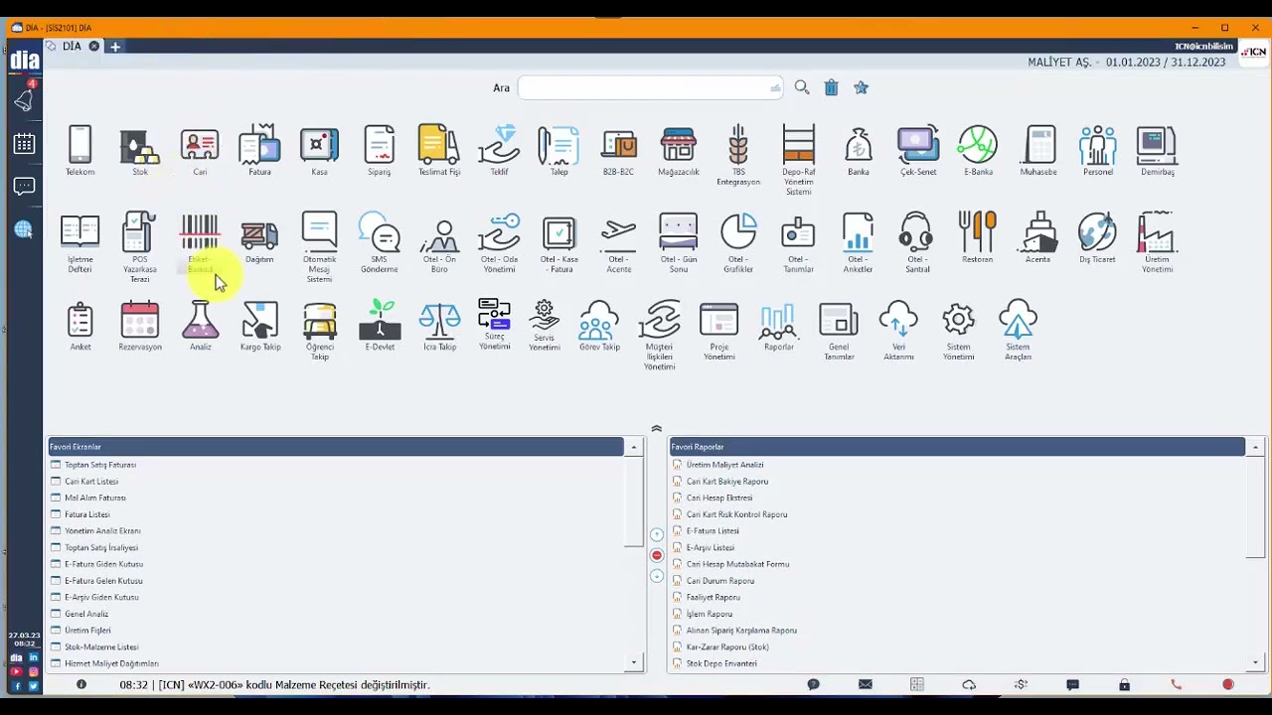Screen dimensions: 1272x715
Task: Open the Rezervasyon module
Action: 140,326
